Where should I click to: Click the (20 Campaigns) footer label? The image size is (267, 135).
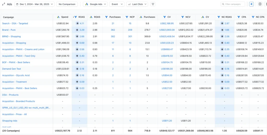pos(11,131)
